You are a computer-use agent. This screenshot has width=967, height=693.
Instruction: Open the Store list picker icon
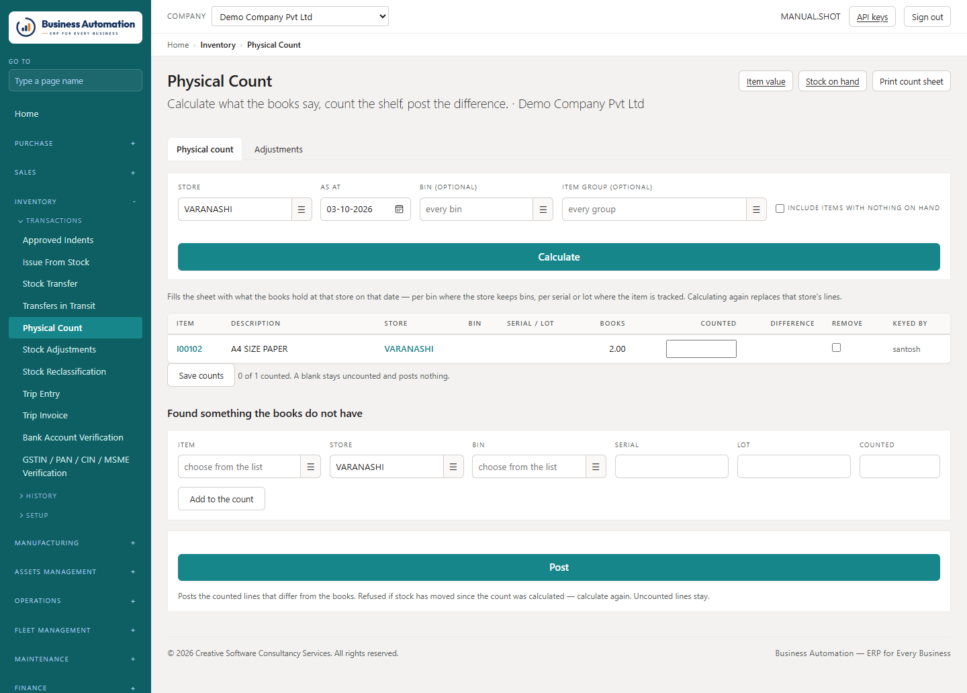[x=302, y=210]
